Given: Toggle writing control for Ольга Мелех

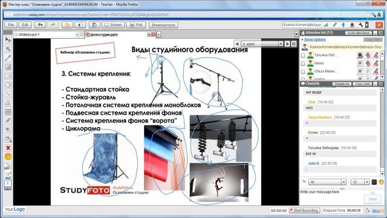Looking at the screenshot, I should click(x=376, y=71).
